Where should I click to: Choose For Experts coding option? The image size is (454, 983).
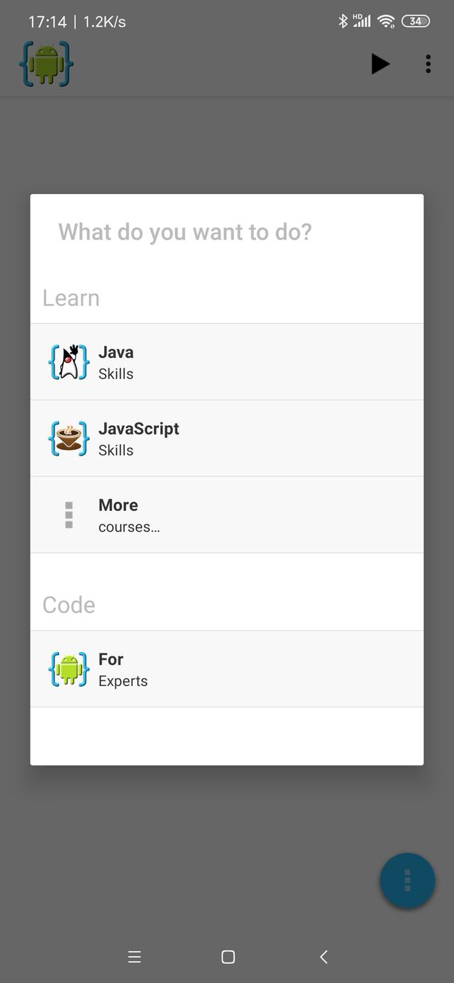pos(227,669)
